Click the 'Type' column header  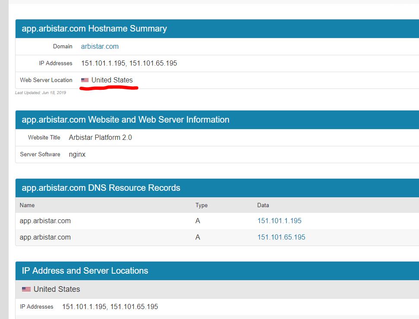coord(201,205)
